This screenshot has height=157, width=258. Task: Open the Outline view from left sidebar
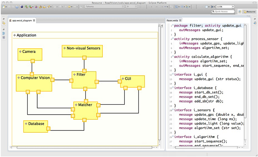[4, 33]
